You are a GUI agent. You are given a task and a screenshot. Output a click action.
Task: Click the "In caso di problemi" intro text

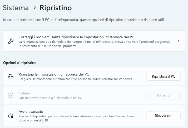[85, 20]
